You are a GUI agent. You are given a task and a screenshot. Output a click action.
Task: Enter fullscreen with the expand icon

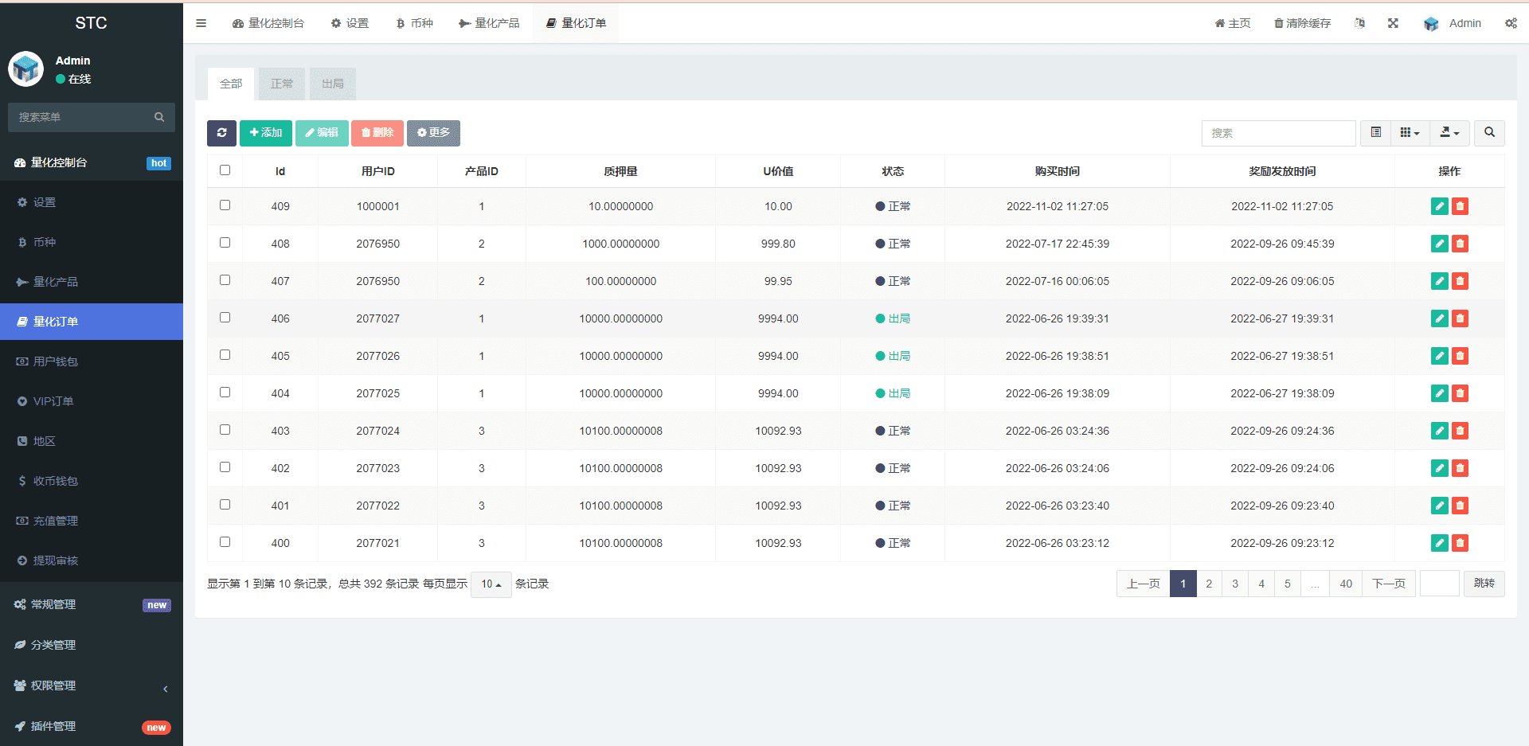coord(1393,23)
